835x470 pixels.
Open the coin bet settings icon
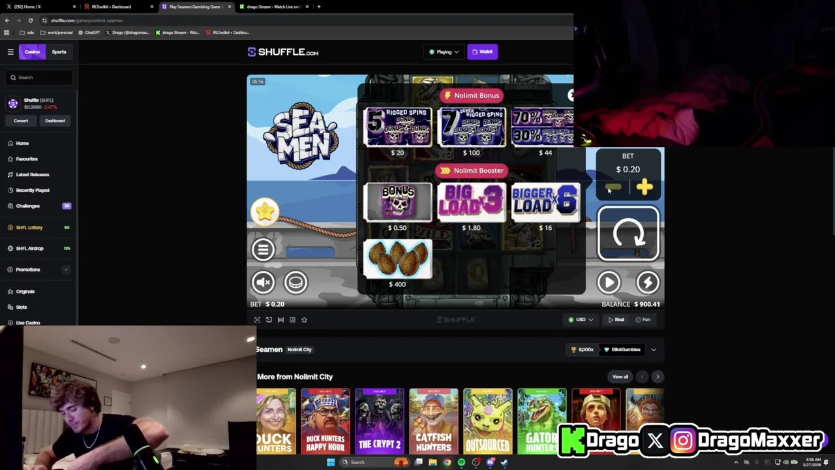click(296, 282)
